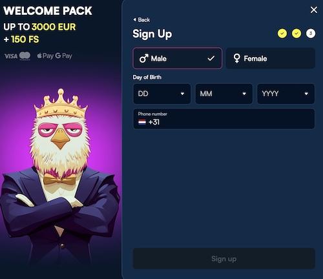The image size is (323, 279).
Task: Go back using the Back link
Action: 141,20
